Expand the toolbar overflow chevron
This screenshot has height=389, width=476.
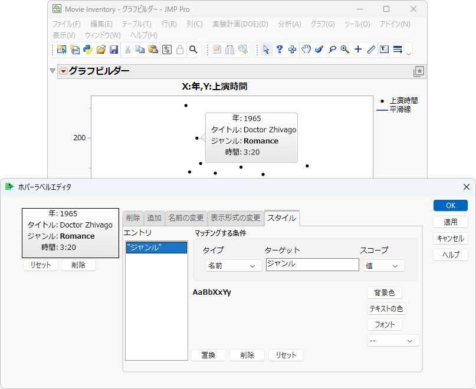point(409,54)
